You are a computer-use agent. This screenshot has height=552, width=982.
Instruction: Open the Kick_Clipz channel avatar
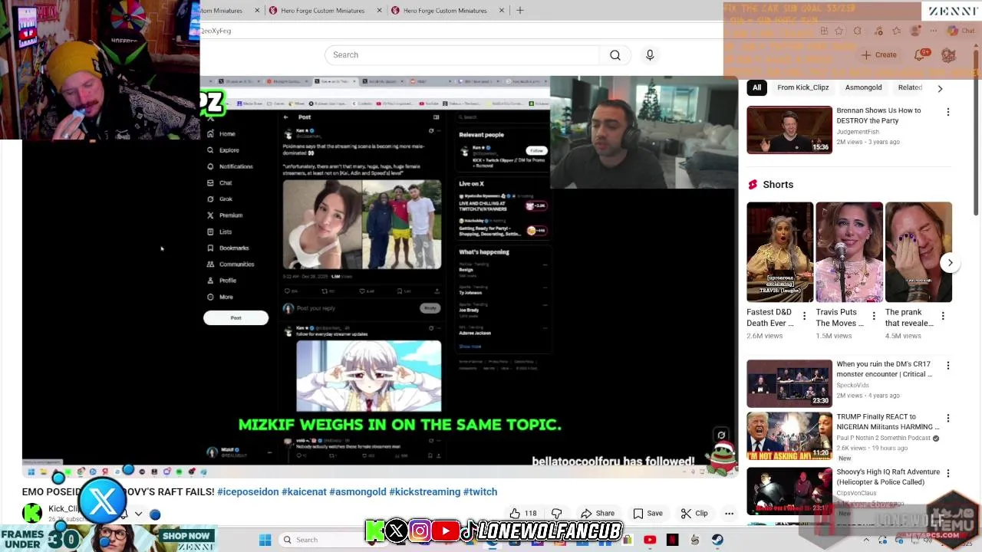[32, 513]
